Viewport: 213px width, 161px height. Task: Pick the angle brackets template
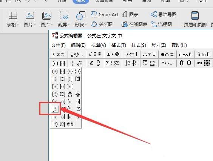(x=77, y=71)
